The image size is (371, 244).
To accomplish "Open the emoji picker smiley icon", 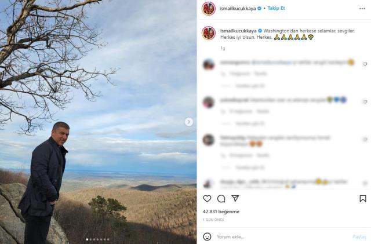I will (207, 236).
